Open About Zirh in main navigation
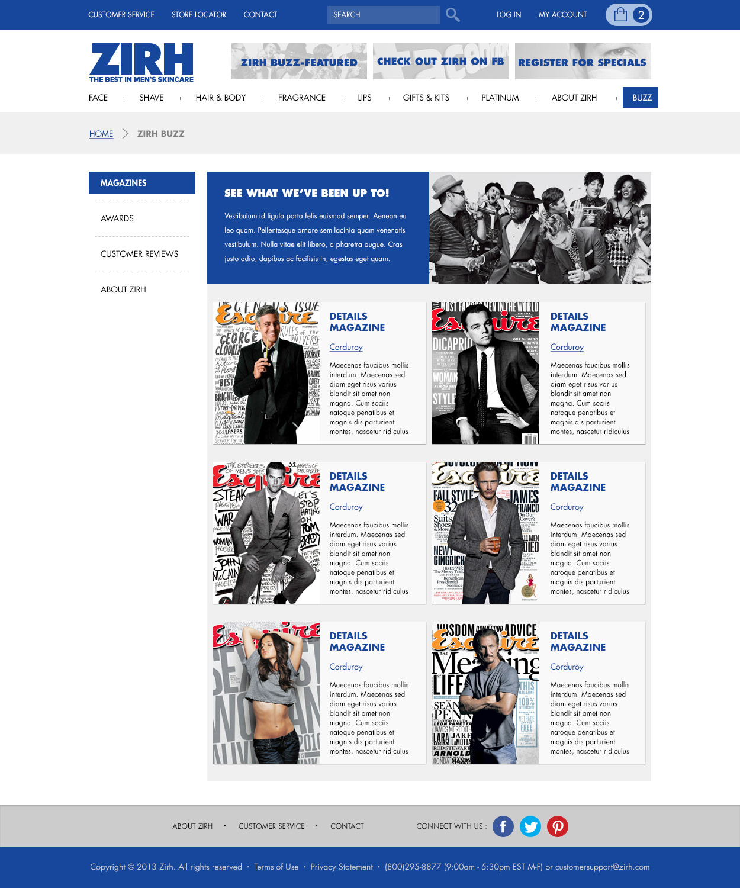Screen dimensions: 740x888 574,98
